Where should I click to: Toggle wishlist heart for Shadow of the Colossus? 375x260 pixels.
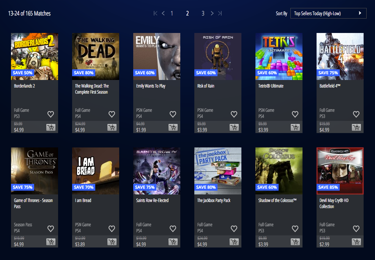click(x=295, y=229)
